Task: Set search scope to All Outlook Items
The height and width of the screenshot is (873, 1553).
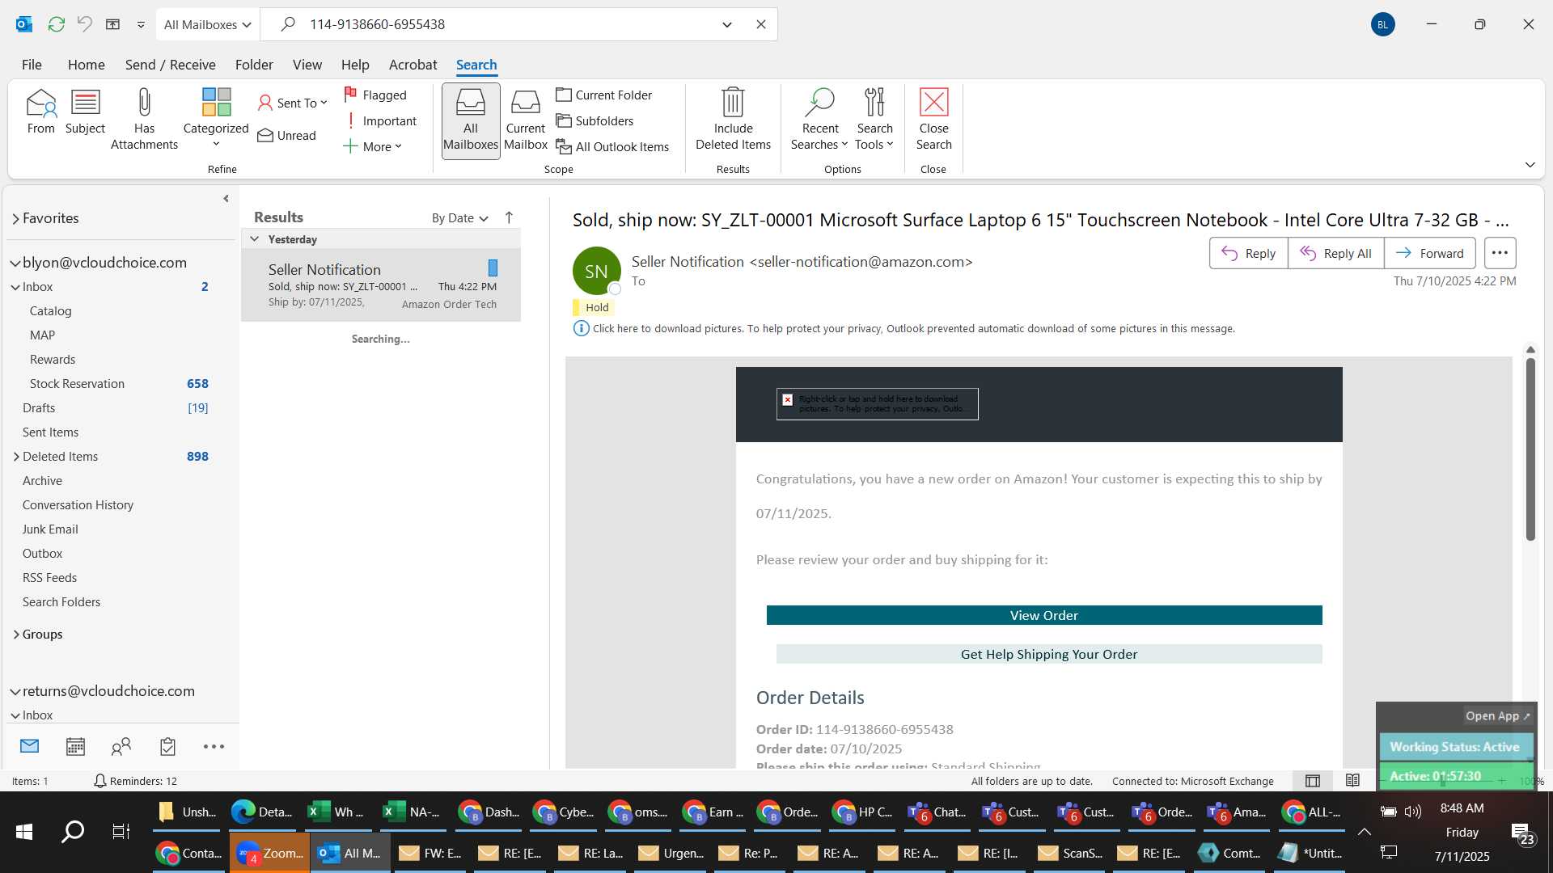Action: click(x=613, y=146)
